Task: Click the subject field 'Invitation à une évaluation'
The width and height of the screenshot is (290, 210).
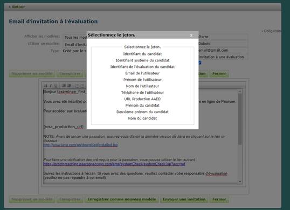Action: [x=223, y=57]
